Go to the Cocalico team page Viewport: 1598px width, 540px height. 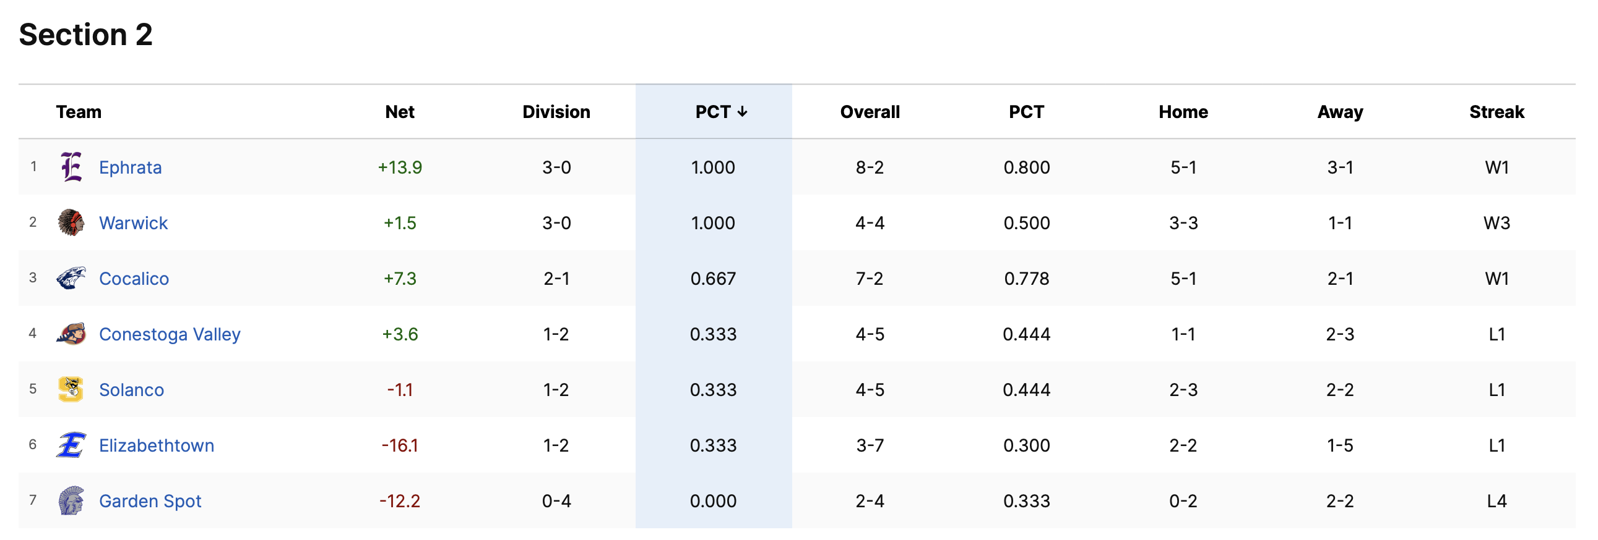click(134, 279)
